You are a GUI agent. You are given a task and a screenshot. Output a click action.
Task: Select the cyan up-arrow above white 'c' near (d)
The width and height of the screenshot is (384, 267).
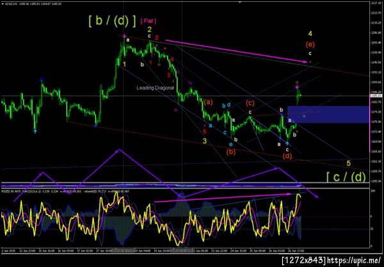tap(287, 143)
